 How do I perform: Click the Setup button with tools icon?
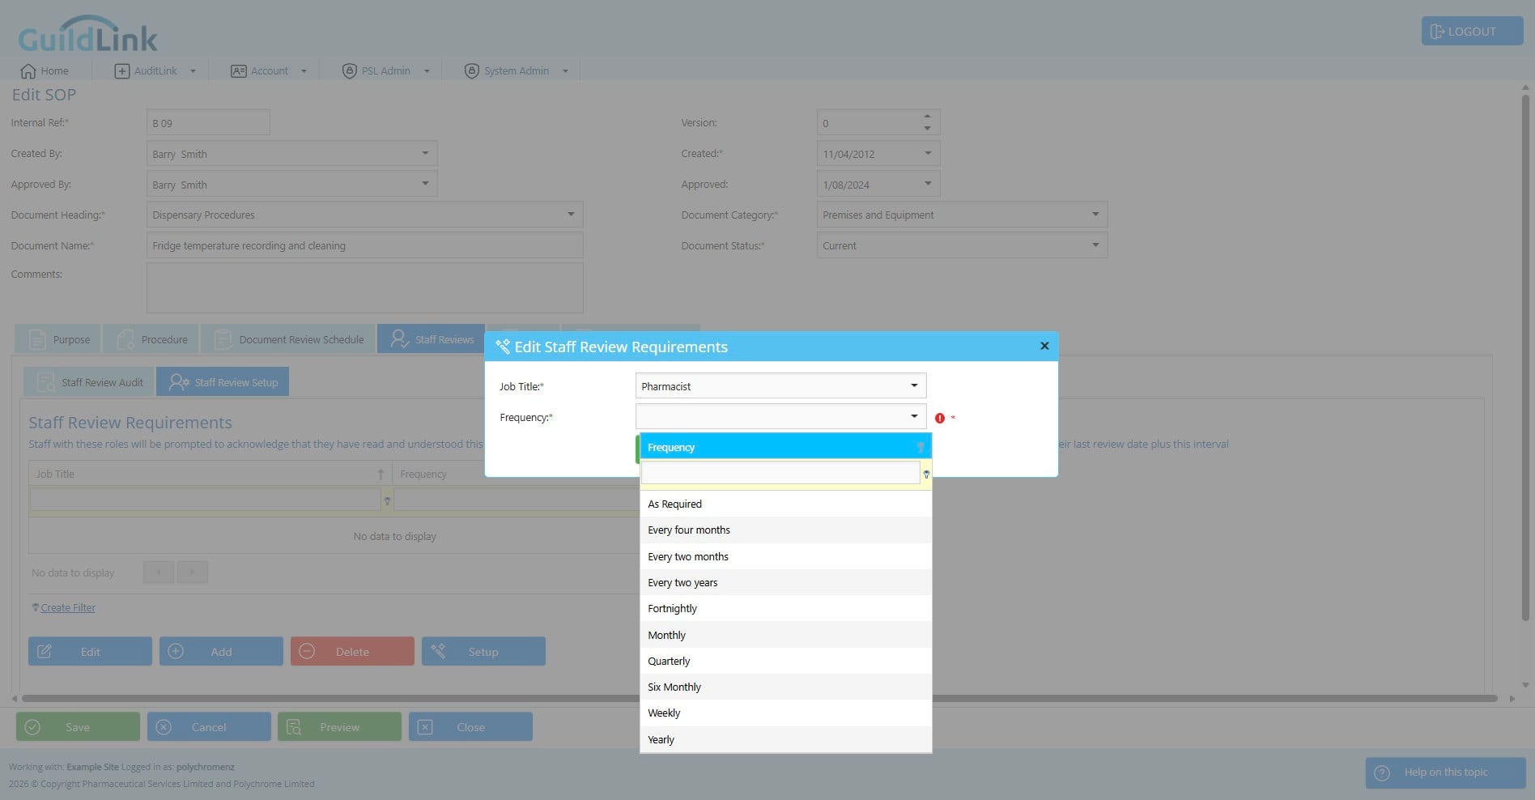483,651
